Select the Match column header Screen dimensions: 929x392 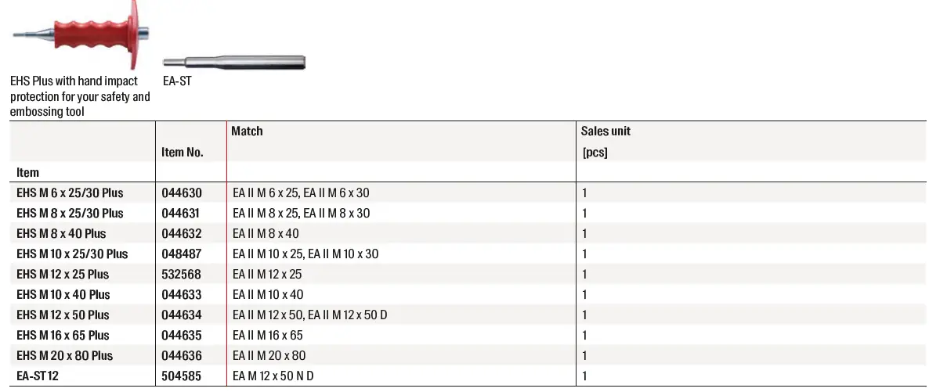(x=247, y=131)
